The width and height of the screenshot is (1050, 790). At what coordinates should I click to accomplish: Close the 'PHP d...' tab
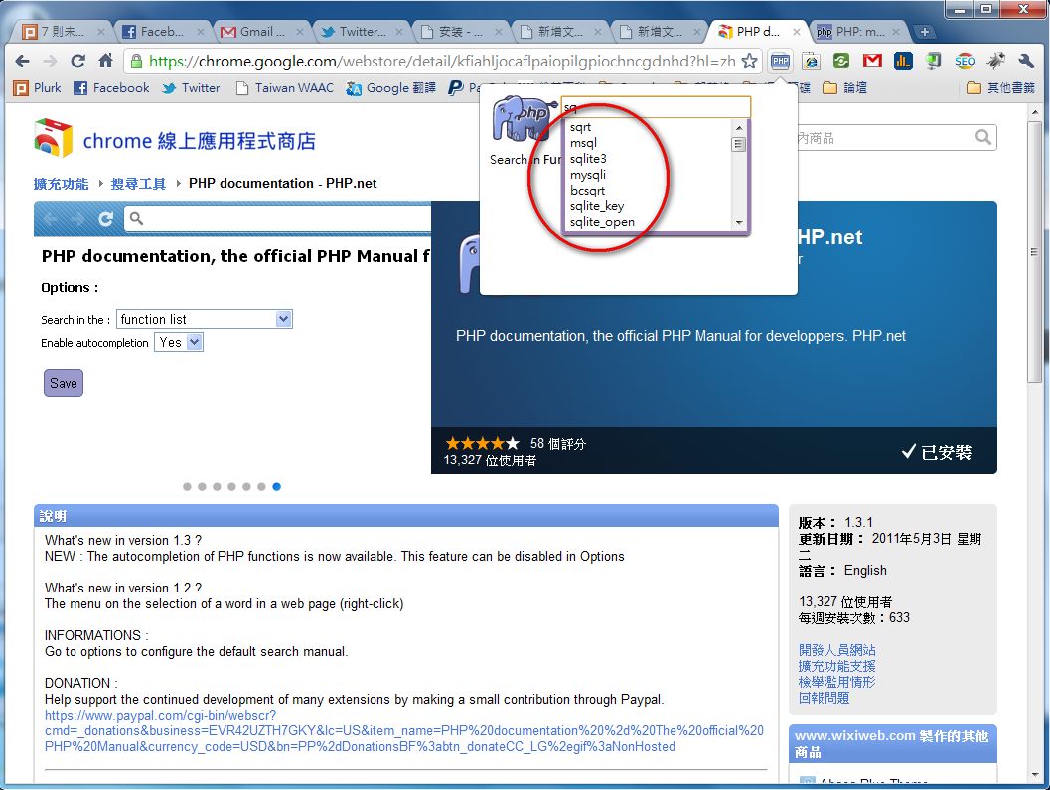(x=797, y=32)
